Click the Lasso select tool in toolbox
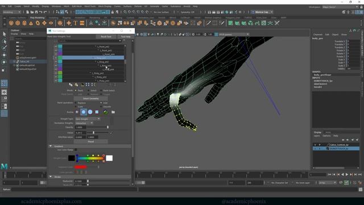This screenshot has height=205, width=364. point(4,42)
